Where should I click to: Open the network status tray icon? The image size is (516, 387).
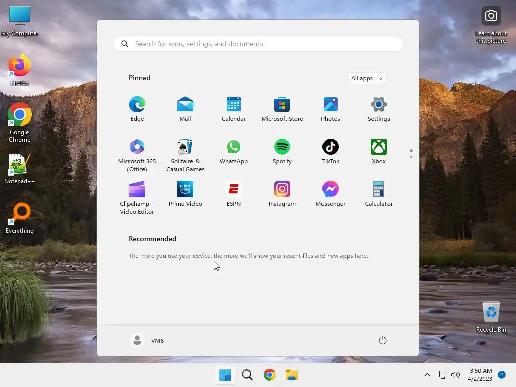point(443,375)
